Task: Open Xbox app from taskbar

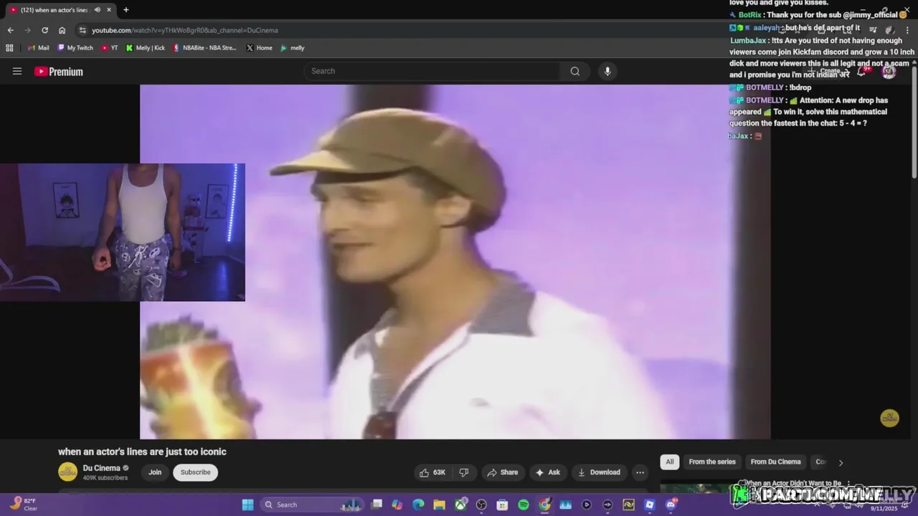Action: [460, 505]
